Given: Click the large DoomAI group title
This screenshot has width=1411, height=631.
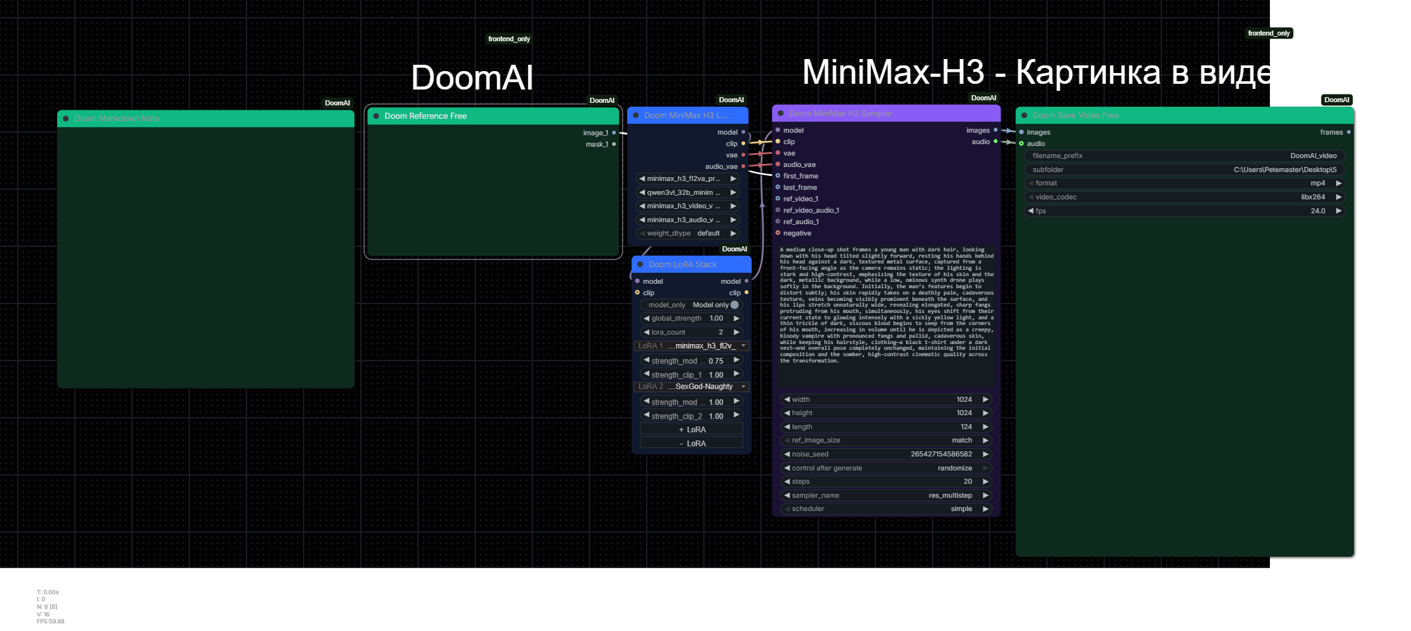Looking at the screenshot, I should 472,78.
